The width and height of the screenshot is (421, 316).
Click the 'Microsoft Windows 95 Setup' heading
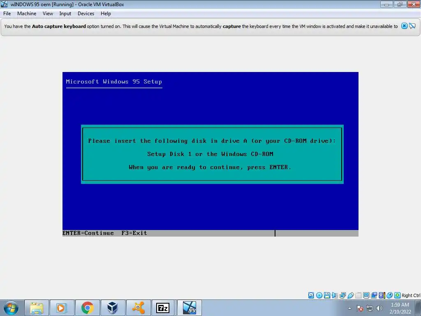tap(114, 82)
